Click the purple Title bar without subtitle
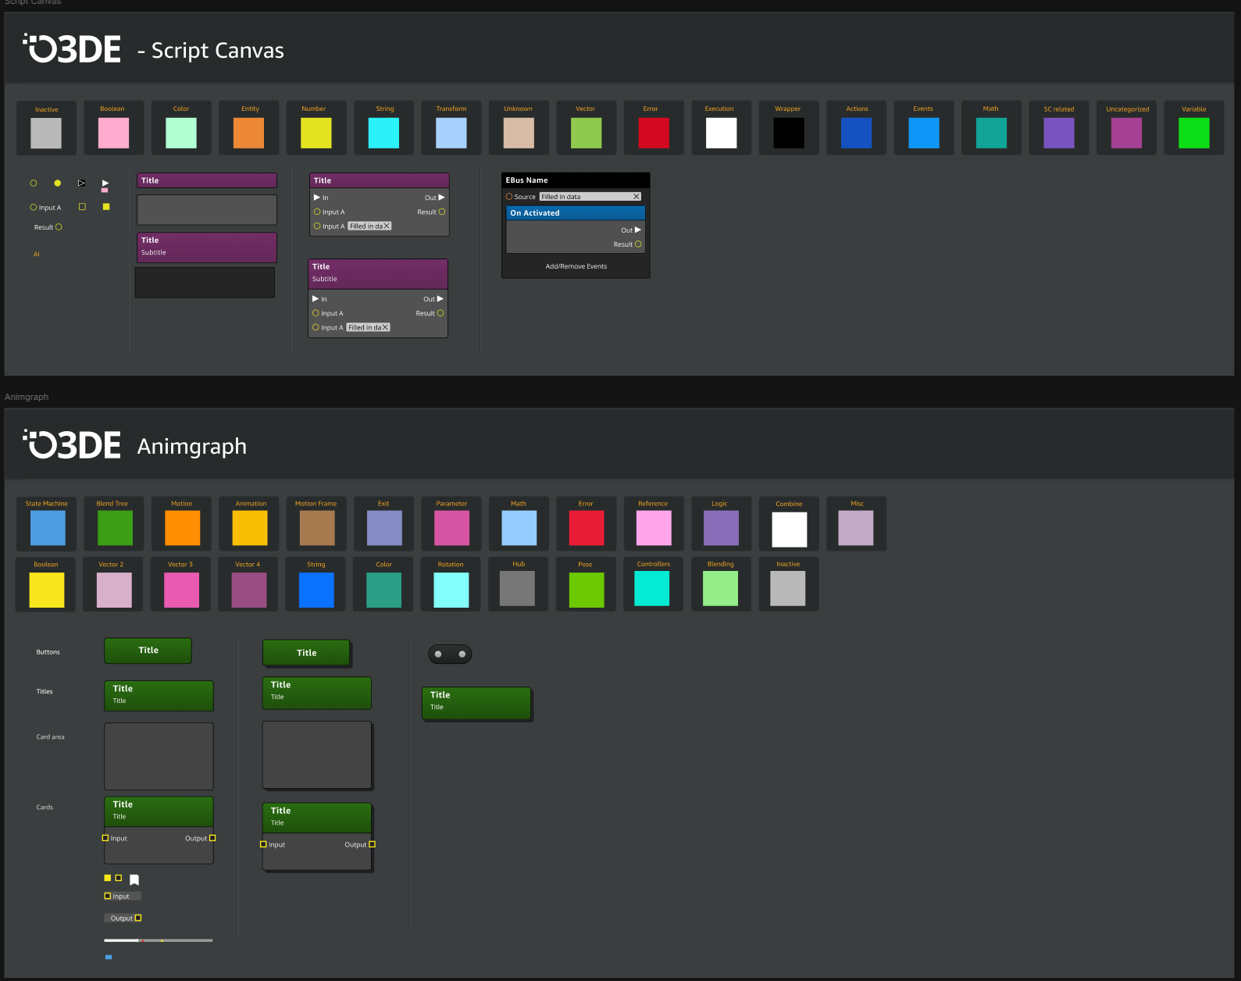Screen dimensions: 1241x981 tap(207, 180)
